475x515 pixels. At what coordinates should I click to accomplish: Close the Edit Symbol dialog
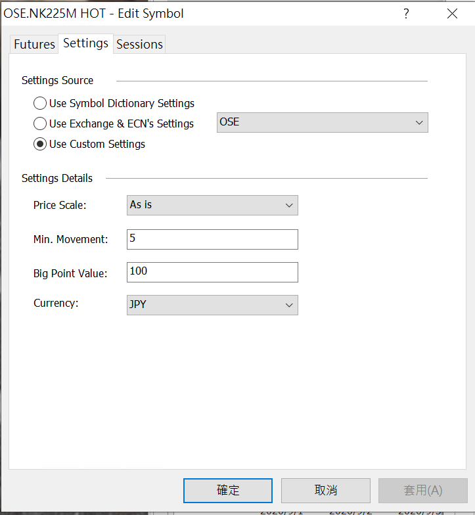pos(452,13)
